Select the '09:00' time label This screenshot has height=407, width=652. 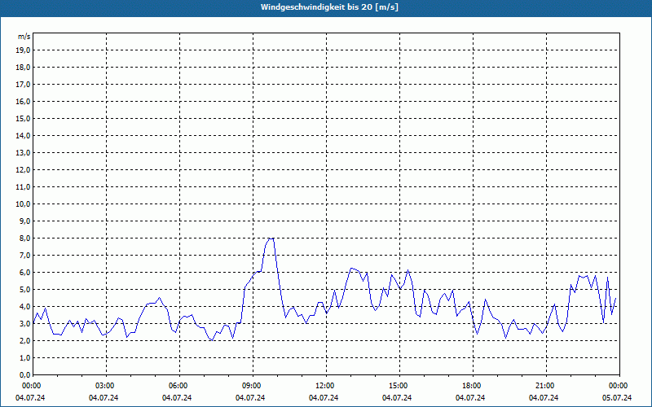point(253,386)
